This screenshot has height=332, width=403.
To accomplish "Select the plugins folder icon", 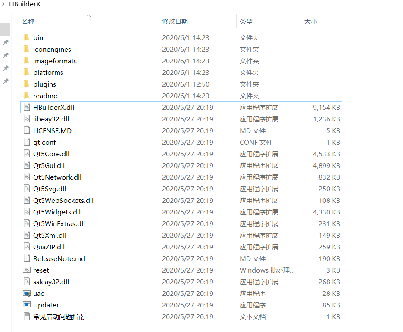I will 26,84.
